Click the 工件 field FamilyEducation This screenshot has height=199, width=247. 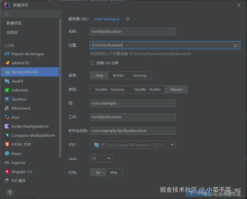click(133, 117)
